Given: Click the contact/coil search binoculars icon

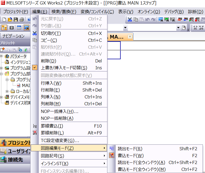Looking at the screenshot, I should pyautogui.click(x=172, y=20).
